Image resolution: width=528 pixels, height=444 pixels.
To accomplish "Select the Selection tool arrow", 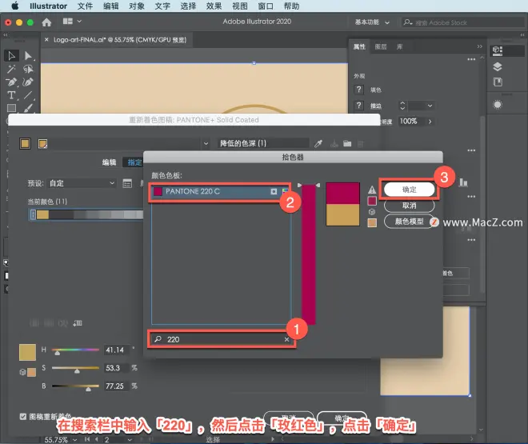I will point(11,55).
